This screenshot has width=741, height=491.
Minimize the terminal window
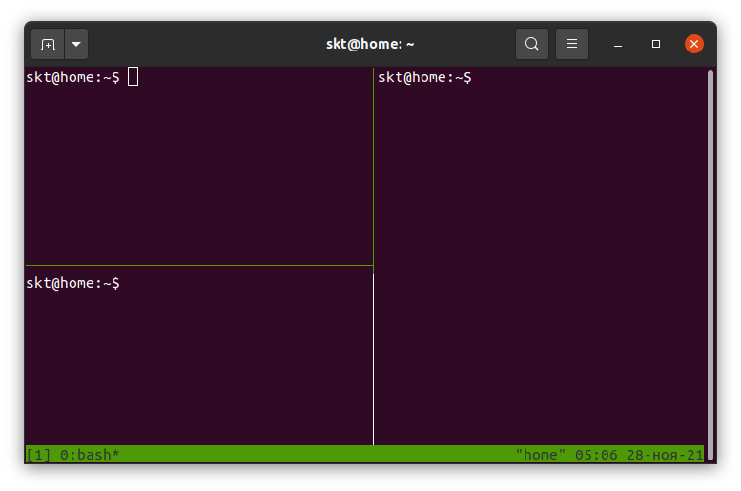[618, 45]
